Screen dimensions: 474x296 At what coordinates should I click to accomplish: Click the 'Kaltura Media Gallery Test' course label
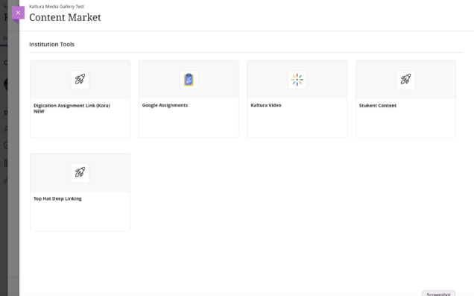57,7
